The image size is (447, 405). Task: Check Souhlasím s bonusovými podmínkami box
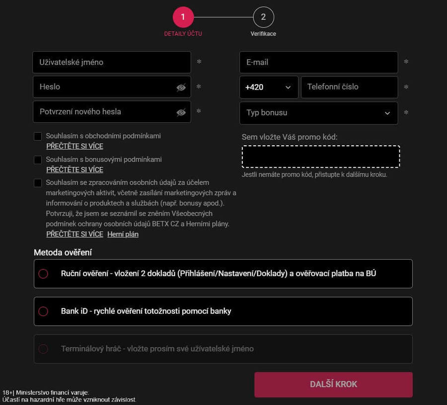point(38,160)
